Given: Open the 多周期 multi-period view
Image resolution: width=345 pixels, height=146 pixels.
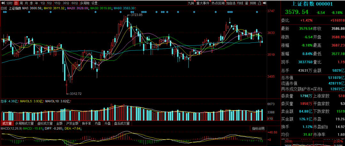Looking at the screenshot, I should coord(84,3).
